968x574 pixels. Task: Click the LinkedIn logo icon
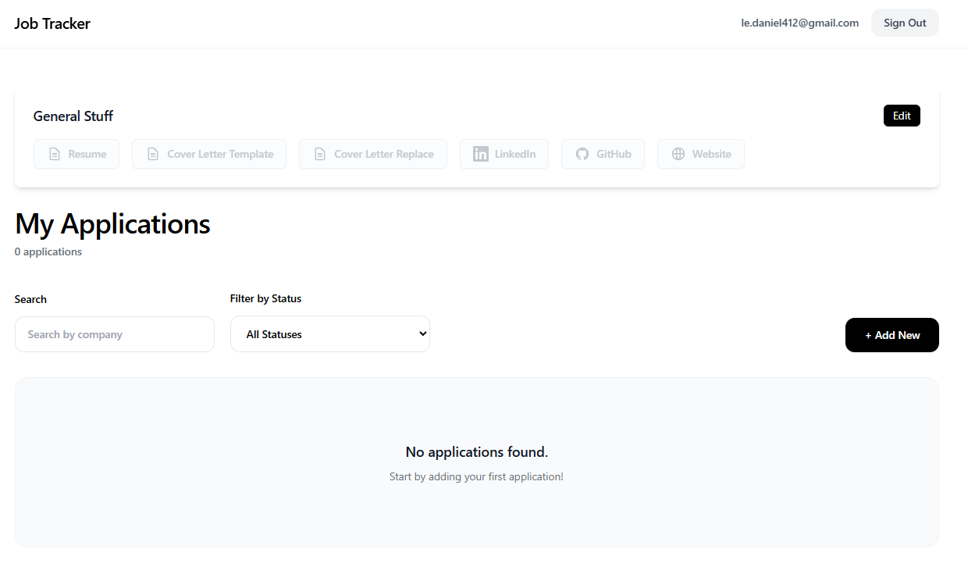coord(481,155)
